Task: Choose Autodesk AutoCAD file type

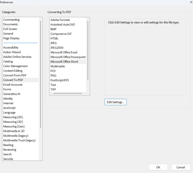Action: click(x=63, y=24)
